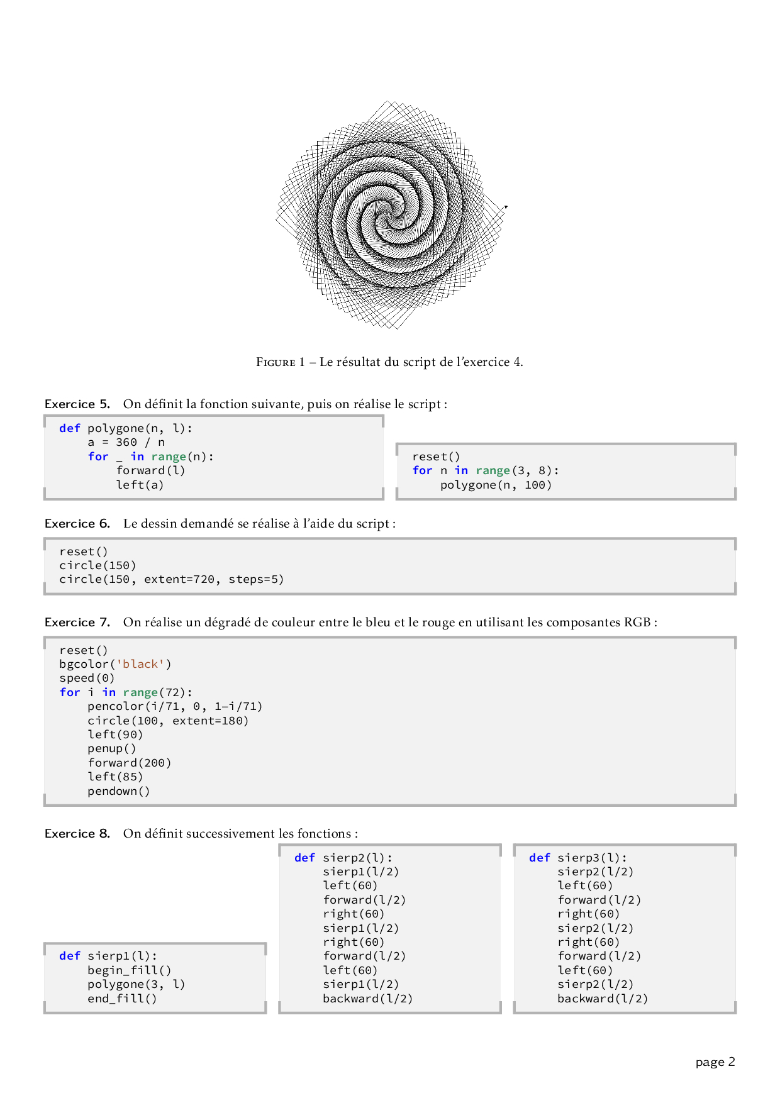Viewport: 780px width, 1103px height.
Task: Click the 'def sierp1(l):' line
Action: 108,956
